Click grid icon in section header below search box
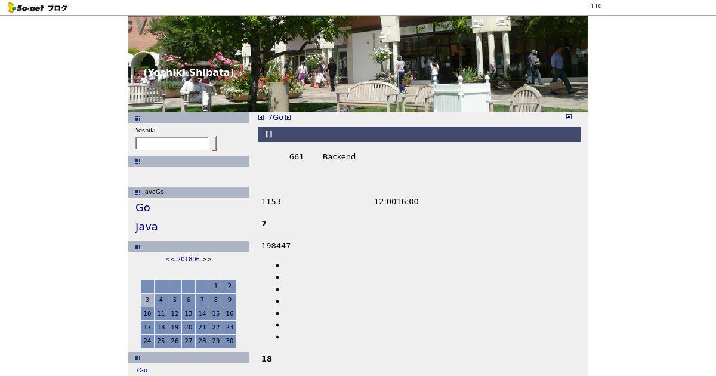Screen dimensions: 716x376 pos(138,162)
